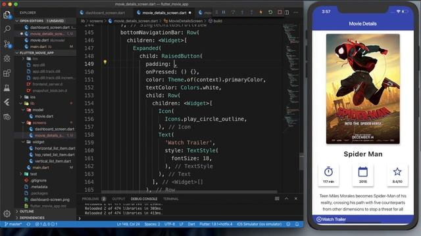Click the synchronize changes icon in status bar
The image size is (421, 236).
pyautogui.click(x=28, y=224)
